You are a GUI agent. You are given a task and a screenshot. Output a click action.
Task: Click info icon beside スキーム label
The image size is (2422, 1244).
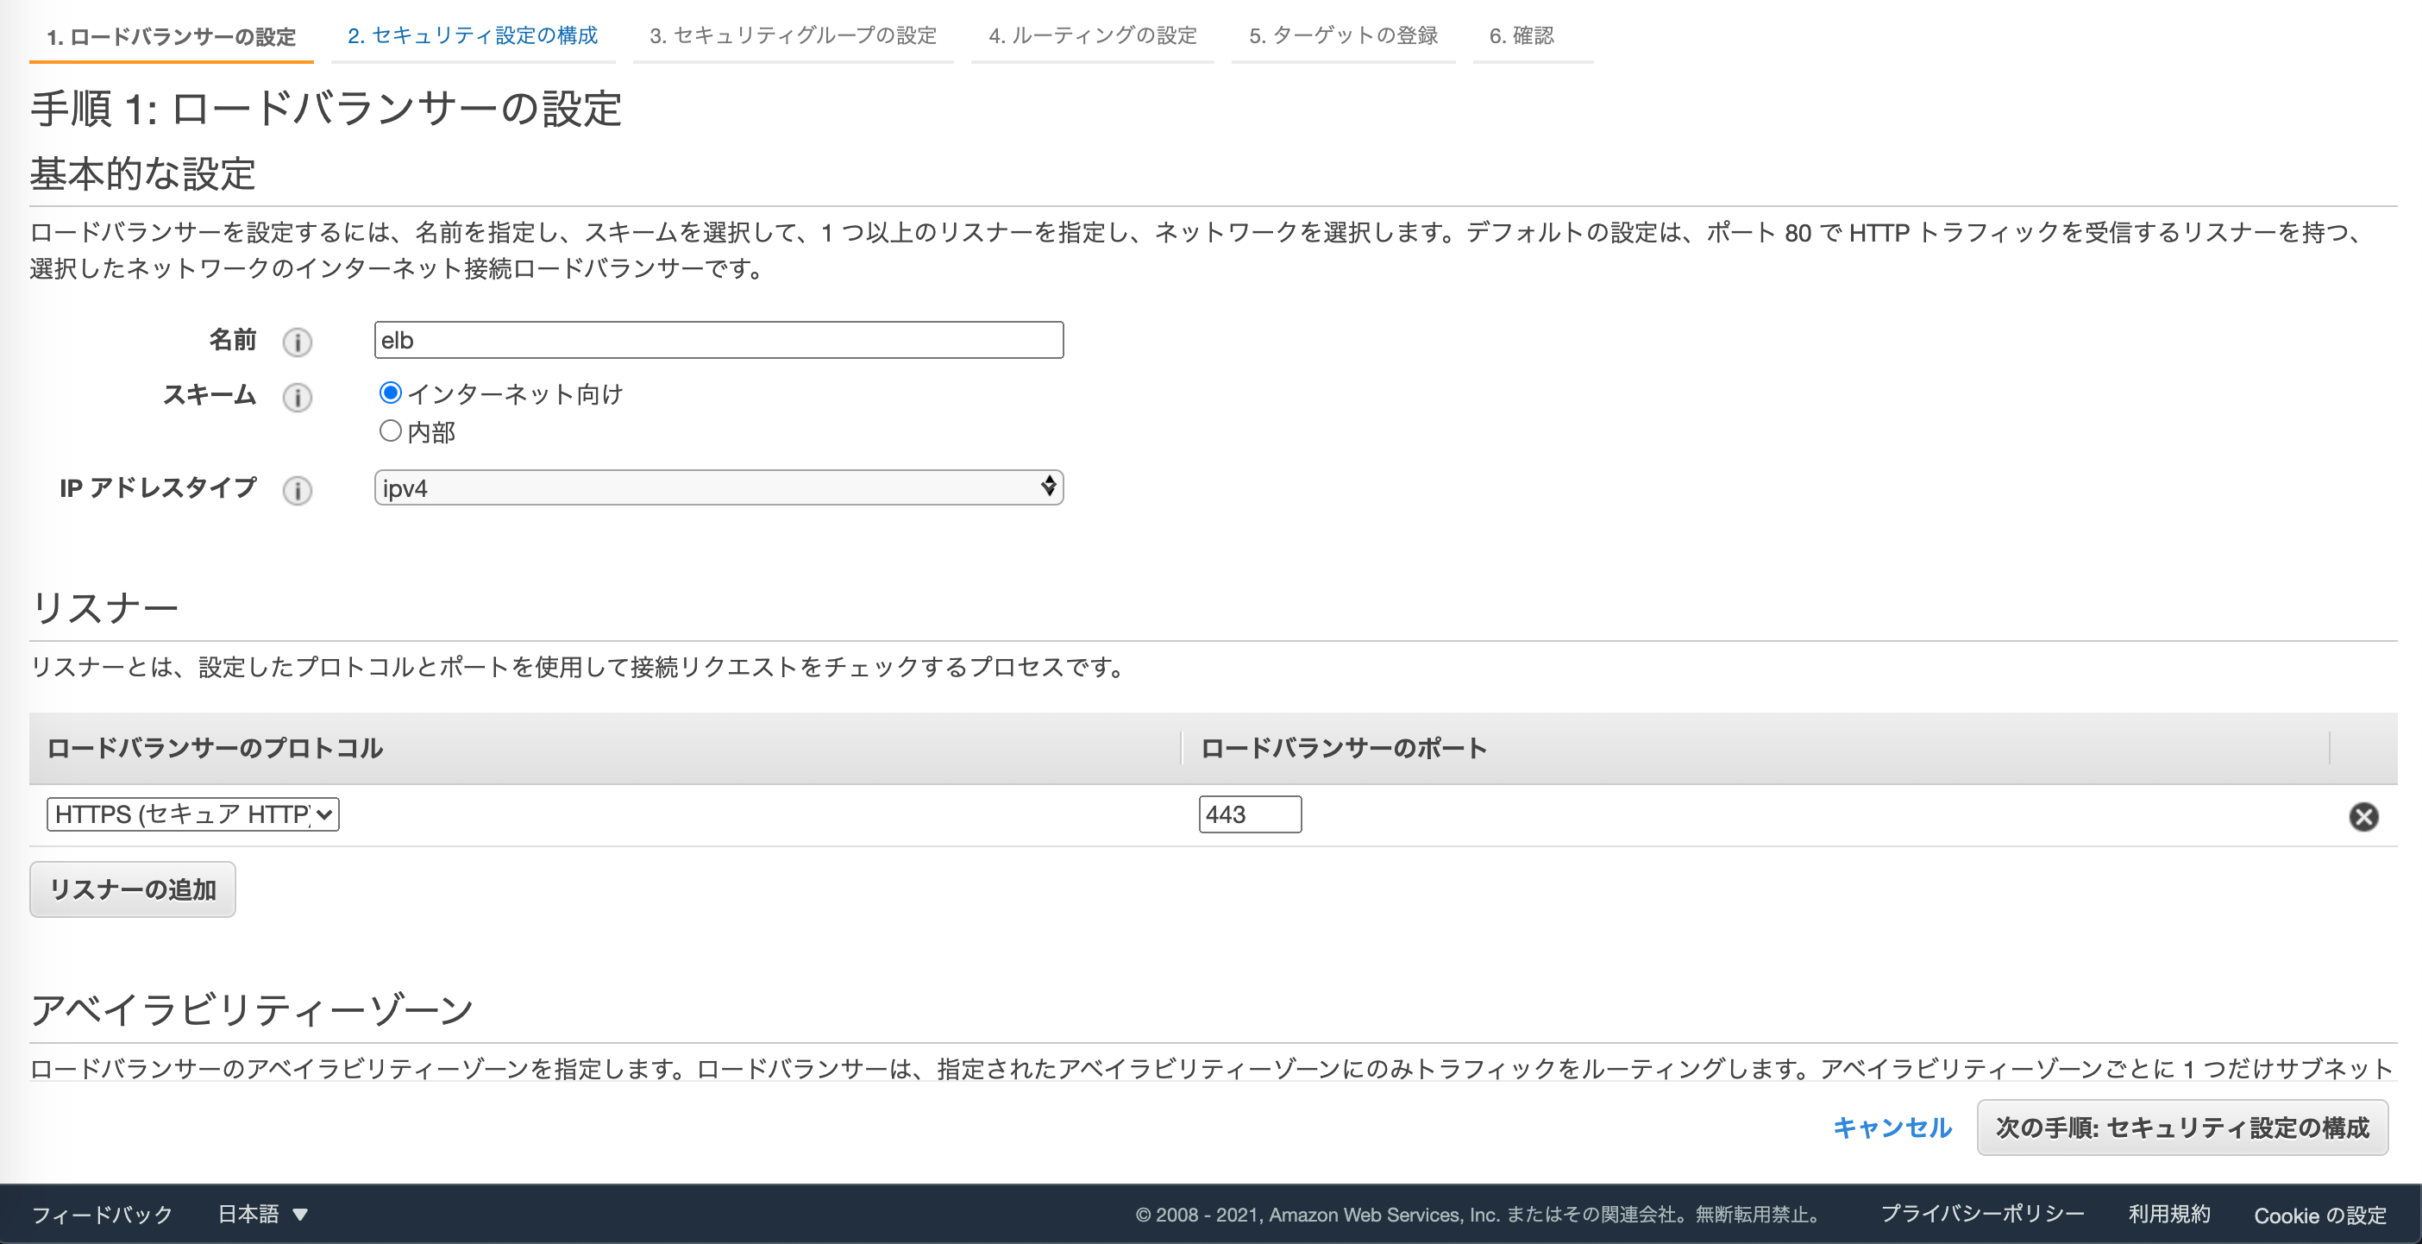(297, 397)
